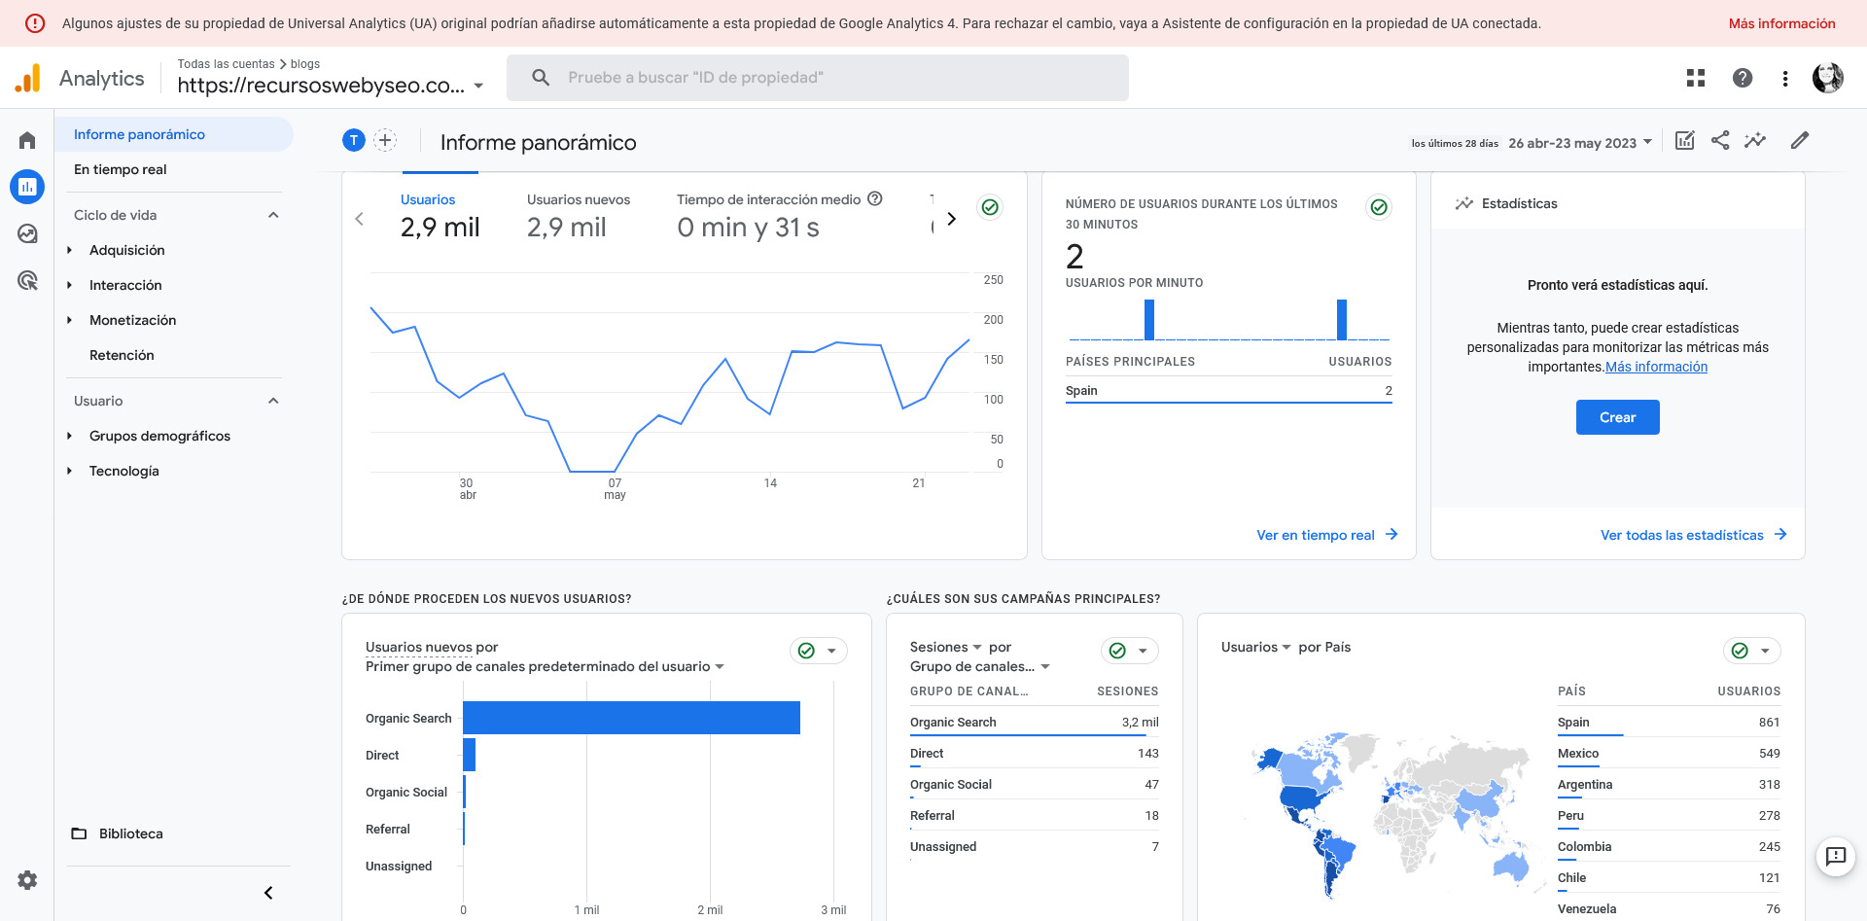This screenshot has width=1867, height=921.
Task: Click the customize report pencil icon
Action: [x=1800, y=141]
